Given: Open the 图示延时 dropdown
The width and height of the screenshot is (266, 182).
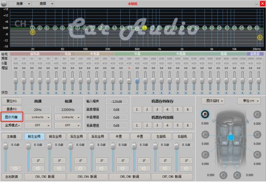Looking at the screenshot, I should click(213, 101).
